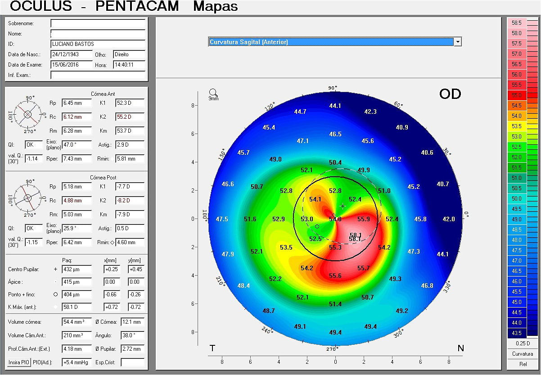Click the 9mm magnifier icon on the map

pyautogui.click(x=213, y=93)
